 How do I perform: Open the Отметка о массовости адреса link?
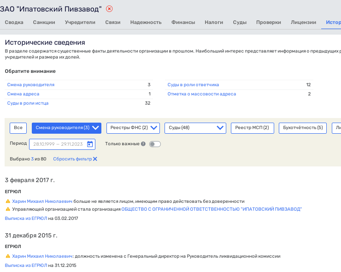pos(201,94)
